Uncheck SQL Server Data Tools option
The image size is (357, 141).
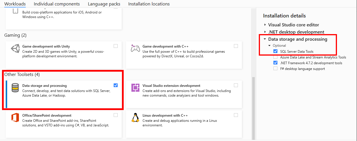(x=275, y=51)
